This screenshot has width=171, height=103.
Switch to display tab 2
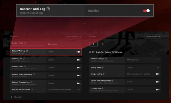(103, 44)
